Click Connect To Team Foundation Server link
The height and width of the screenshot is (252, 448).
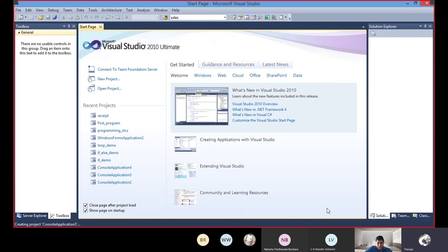(x=127, y=69)
